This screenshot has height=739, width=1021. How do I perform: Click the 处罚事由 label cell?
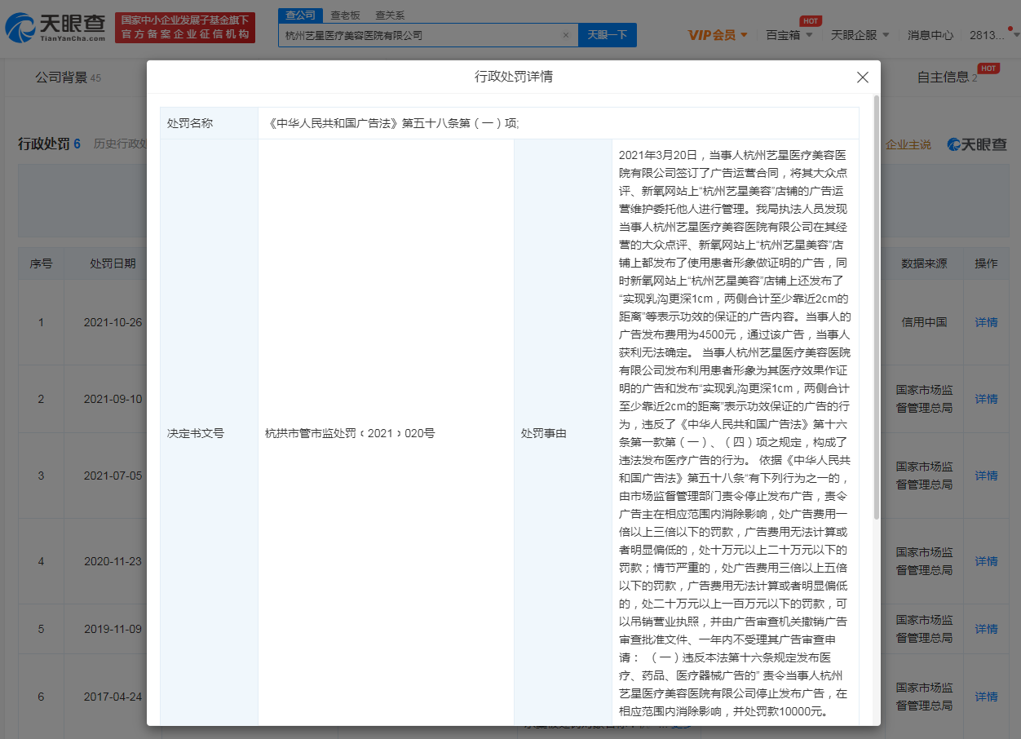tap(563, 433)
